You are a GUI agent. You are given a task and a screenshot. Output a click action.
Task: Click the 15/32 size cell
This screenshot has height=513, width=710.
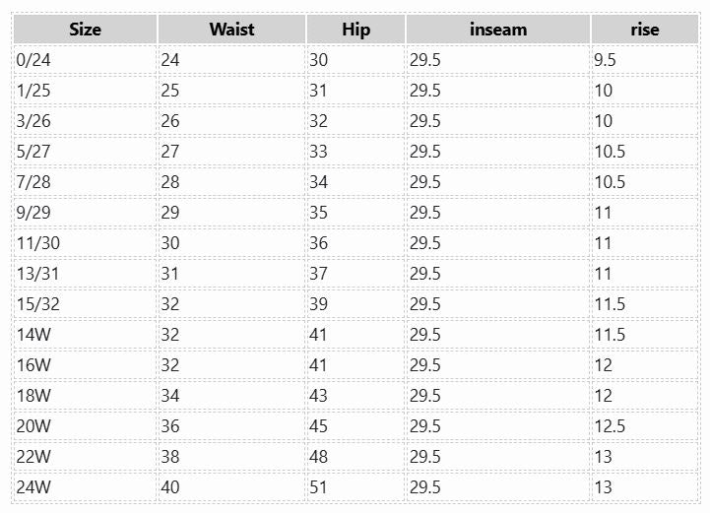[x=38, y=304]
